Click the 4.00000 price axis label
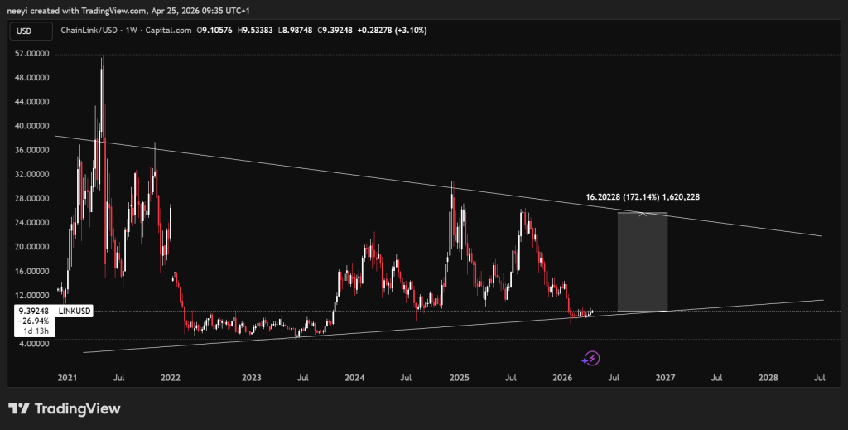Viewport: 848px width, 430px height. pos(33,343)
